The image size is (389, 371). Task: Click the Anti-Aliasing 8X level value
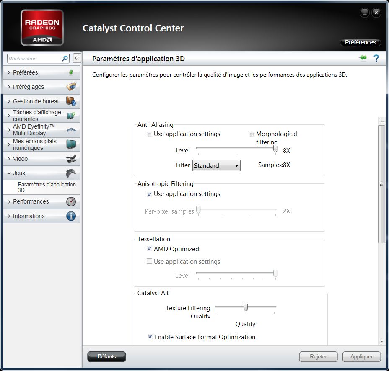[x=287, y=151]
